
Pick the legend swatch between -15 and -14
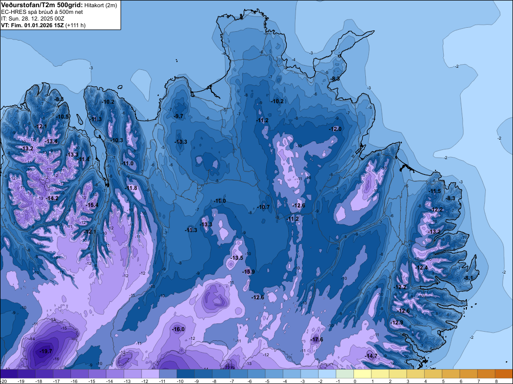[97, 374]
